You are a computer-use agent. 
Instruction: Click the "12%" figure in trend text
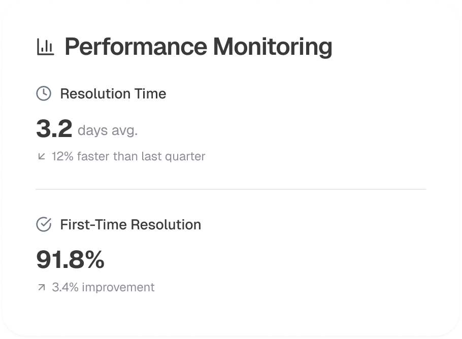click(x=62, y=156)
